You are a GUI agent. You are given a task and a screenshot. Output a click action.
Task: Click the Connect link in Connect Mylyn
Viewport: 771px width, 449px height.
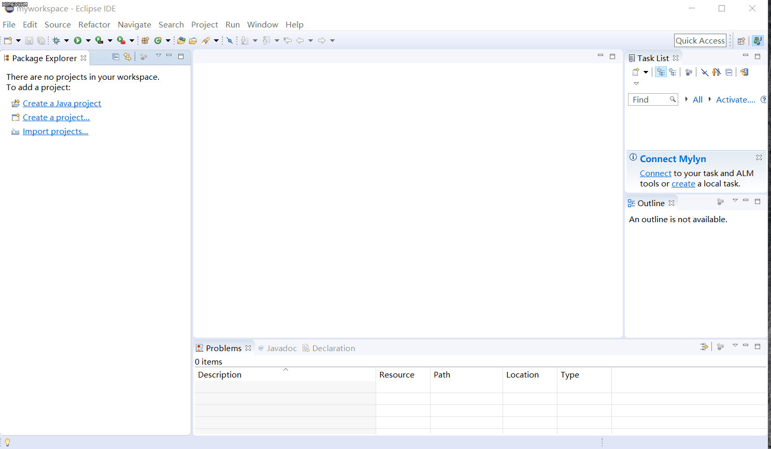pyautogui.click(x=655, y=173)
